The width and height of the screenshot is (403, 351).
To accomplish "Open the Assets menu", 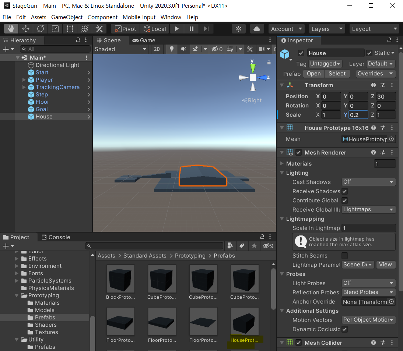I will (39, 17).
